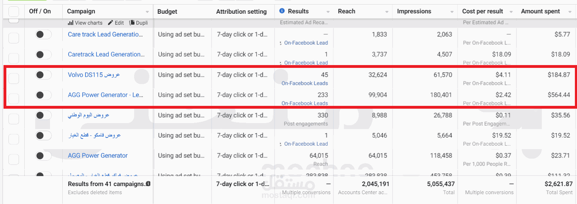Viewport: 577px width, 204px height.
Task: Click the 5,055,437 total impressions value
Action: click(441, 184)
